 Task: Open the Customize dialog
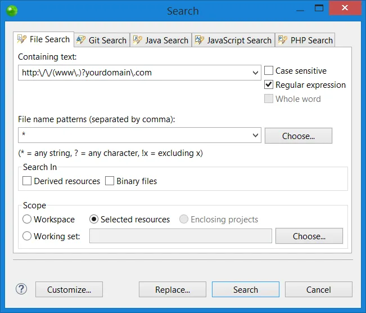(69, 289)
